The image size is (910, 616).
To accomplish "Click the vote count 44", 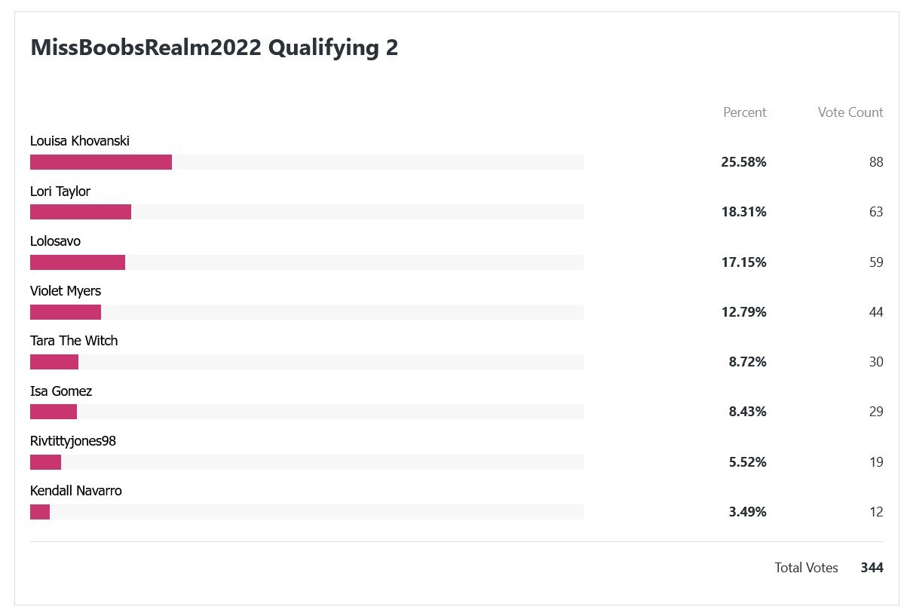I will click(875, 312).
